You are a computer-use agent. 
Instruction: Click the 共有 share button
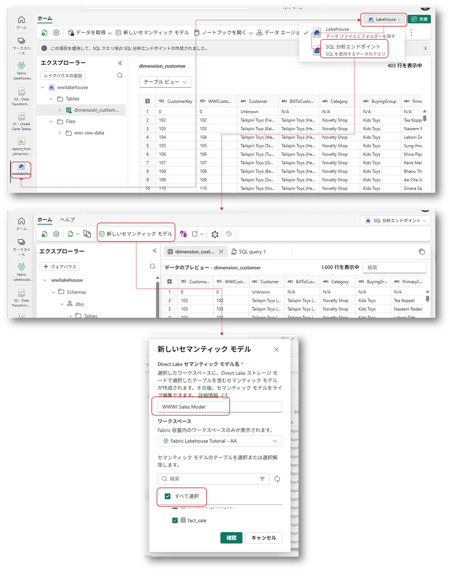[x=419, y=19]
